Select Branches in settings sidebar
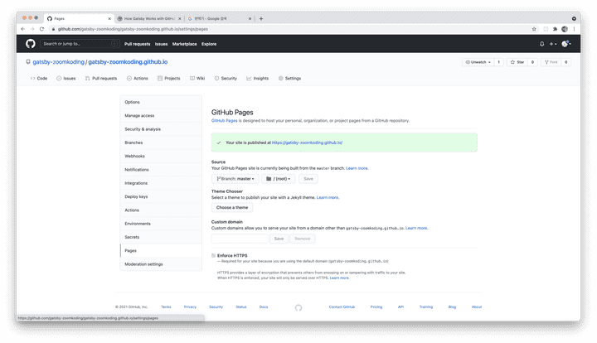 coord(161,143)
